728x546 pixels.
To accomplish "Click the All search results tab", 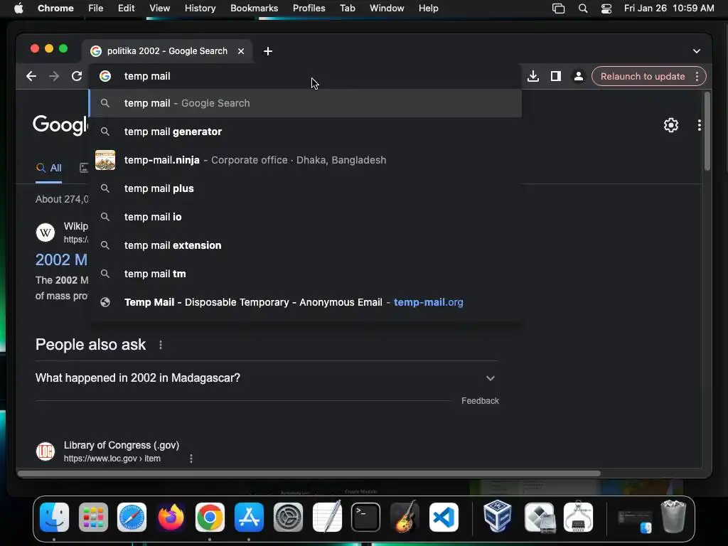I will pyautogui.click(x=49, y=168).
